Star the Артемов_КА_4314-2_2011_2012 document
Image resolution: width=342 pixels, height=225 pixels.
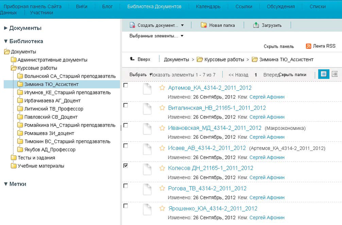coord(162,88)
